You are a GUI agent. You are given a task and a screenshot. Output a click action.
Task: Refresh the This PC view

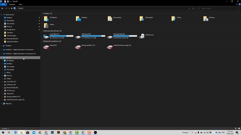[193, 8]
